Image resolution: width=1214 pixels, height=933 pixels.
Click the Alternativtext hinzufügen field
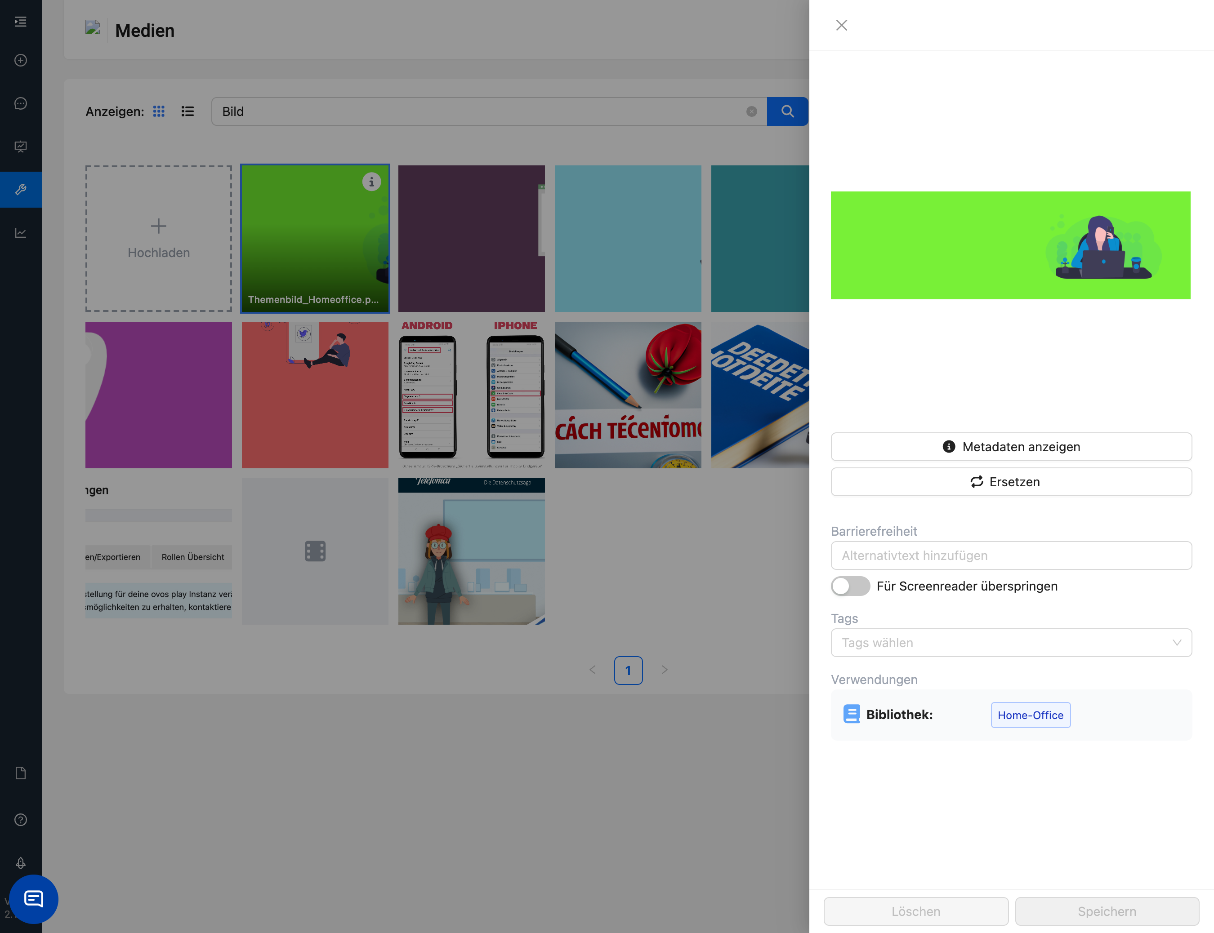[x=1011, y=555]
